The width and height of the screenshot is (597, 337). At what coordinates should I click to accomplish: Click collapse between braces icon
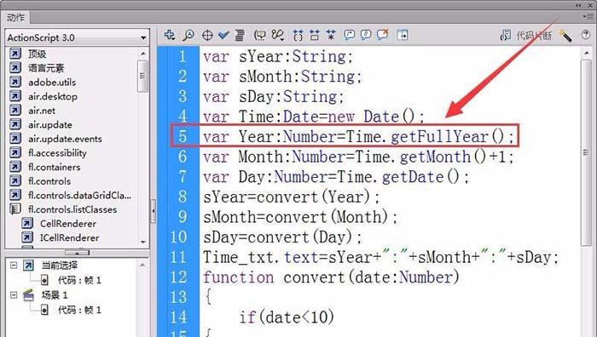(298, 36)
